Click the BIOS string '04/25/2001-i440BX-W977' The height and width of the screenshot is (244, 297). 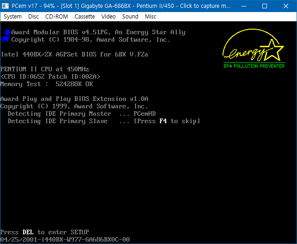[x=65, y=239]
